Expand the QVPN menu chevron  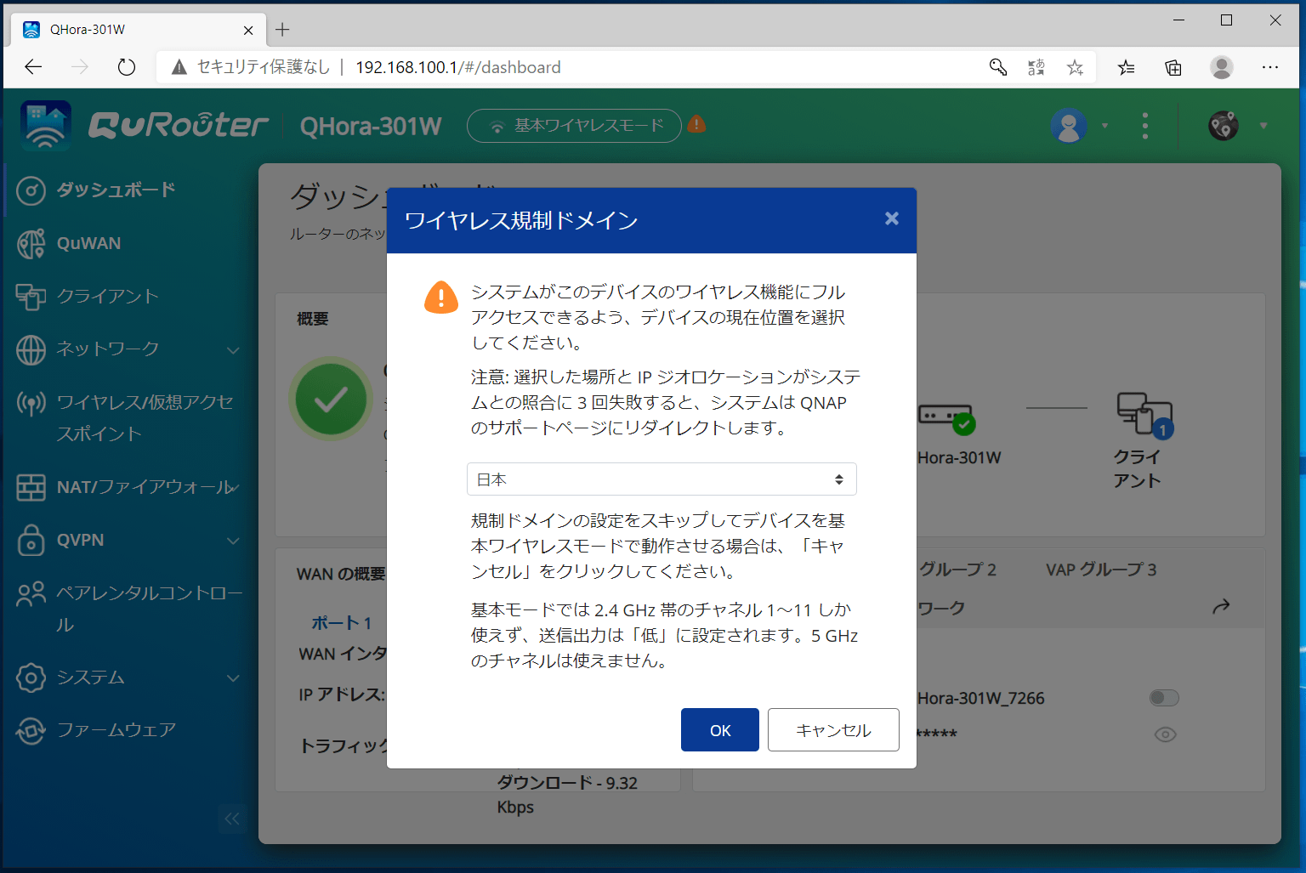pyautogui.click(x=233, y=541)
